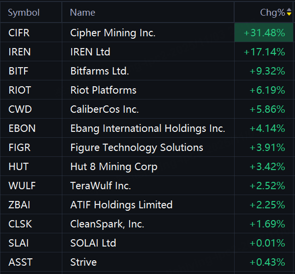Screen dimensions: 295x274
Task: Click the TeraWulf Inc. company name
Action: point(101,186)
